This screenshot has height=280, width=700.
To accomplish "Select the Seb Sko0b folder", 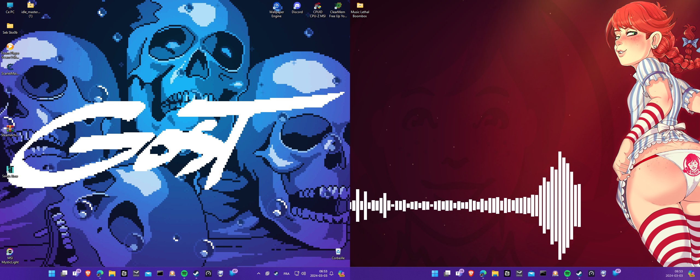I will 10,28.
